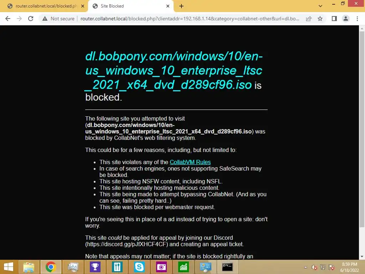Click 'intentionally hosting malicious content' bullet
This screenshot has height=274, width=365.
pos(159,188)
